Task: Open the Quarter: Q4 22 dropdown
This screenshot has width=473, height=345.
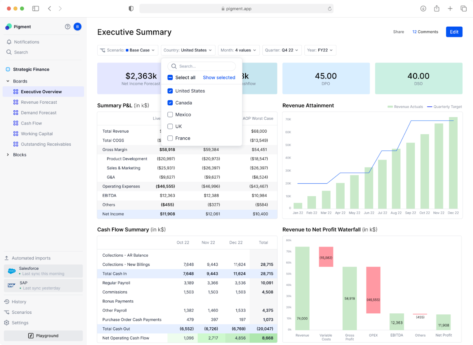Action: [282, 50]
